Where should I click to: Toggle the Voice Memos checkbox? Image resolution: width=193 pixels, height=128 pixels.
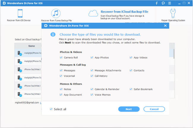coord(92,95)
